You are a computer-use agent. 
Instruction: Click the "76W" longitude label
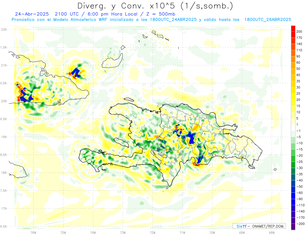33,233
